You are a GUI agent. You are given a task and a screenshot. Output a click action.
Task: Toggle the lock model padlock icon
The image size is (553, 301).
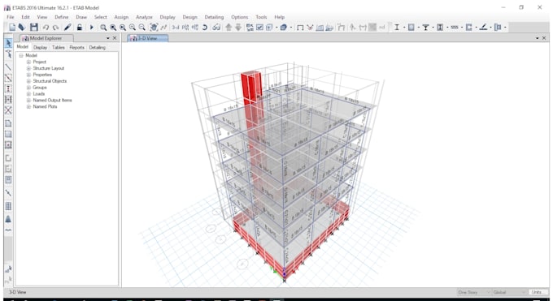click(80, 27)
